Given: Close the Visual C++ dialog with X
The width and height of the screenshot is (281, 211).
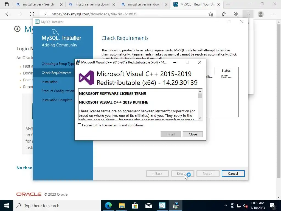Looking at the screenshot, I should pos(200,62).
